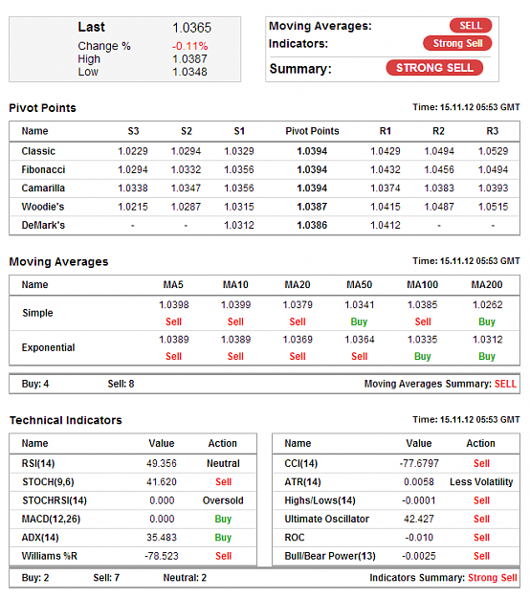Click the Classic row label in Pivot Points
530x598 pixels.
coord(38,151)
